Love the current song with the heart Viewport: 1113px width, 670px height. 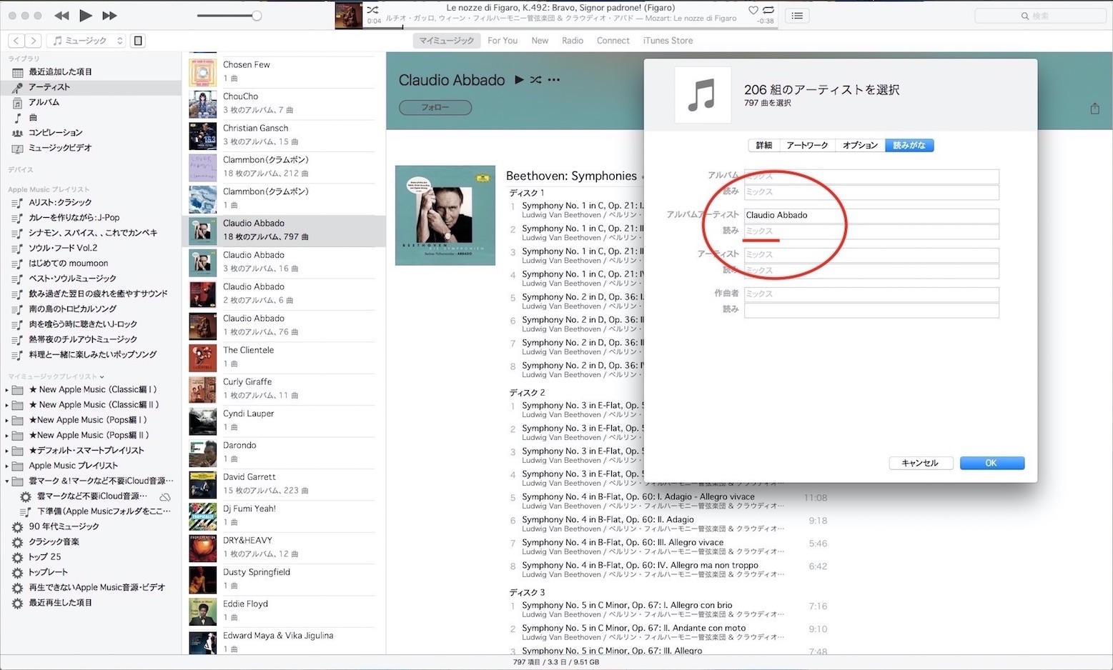click(x=753, y=10)
